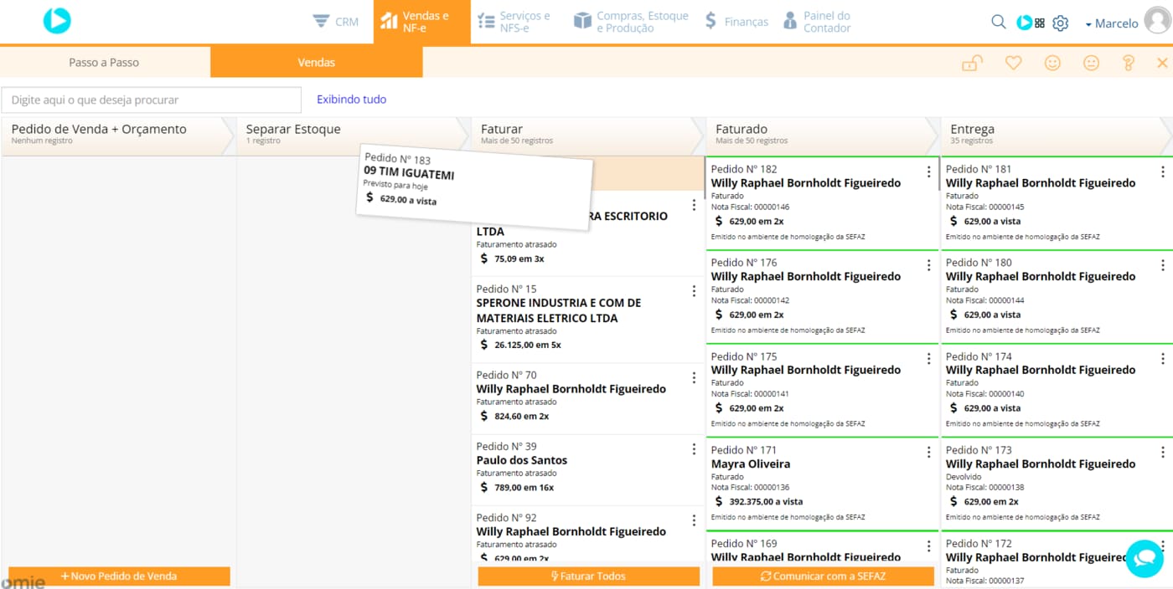Open options menu for Pedido Nº 182
The image size is (1173, 589).
point(928,172)
